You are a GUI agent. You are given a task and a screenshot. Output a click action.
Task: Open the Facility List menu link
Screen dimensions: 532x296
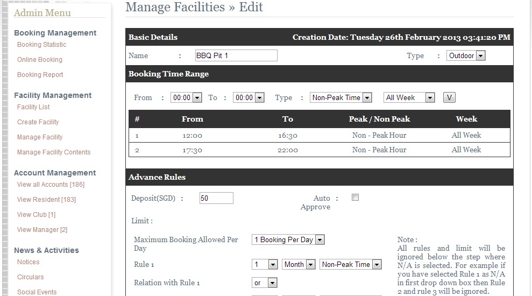coord(33,107)
